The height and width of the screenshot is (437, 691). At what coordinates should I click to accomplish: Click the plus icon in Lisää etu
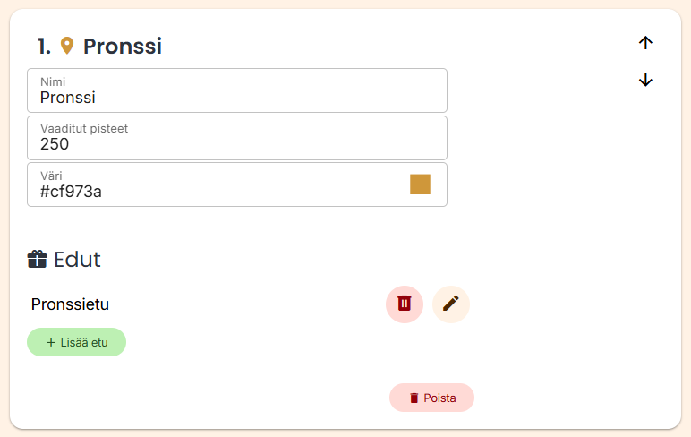click(51, 342)
